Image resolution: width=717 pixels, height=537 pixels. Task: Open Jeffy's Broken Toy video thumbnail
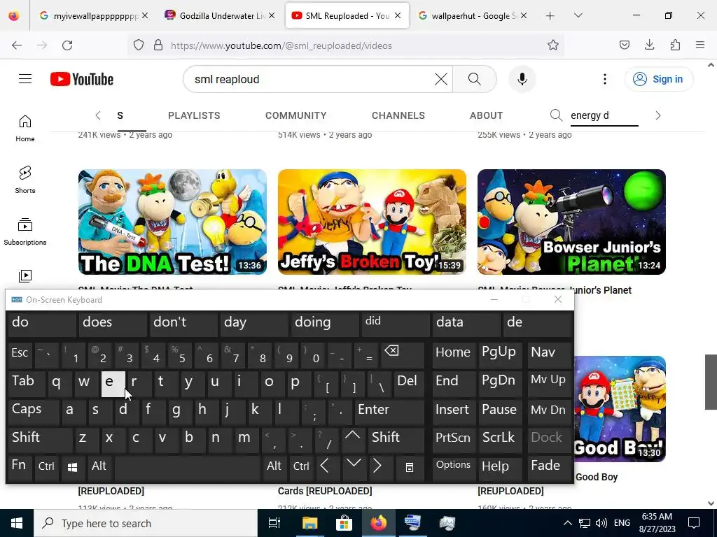pos(372,222)
